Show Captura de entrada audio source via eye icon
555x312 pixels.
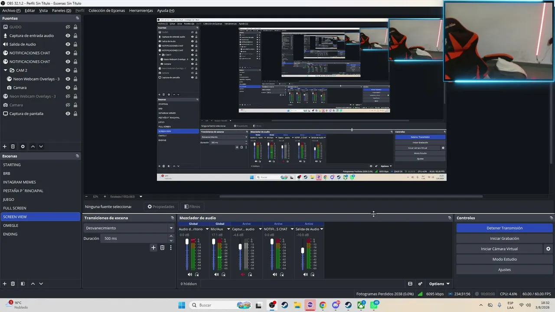pyautogui.click(x=68, y=36)
